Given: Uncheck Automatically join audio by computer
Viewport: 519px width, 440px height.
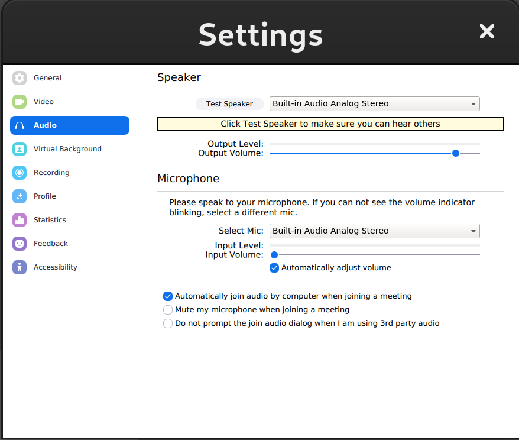Looking at the screenshot, I should tap(168, 296).
